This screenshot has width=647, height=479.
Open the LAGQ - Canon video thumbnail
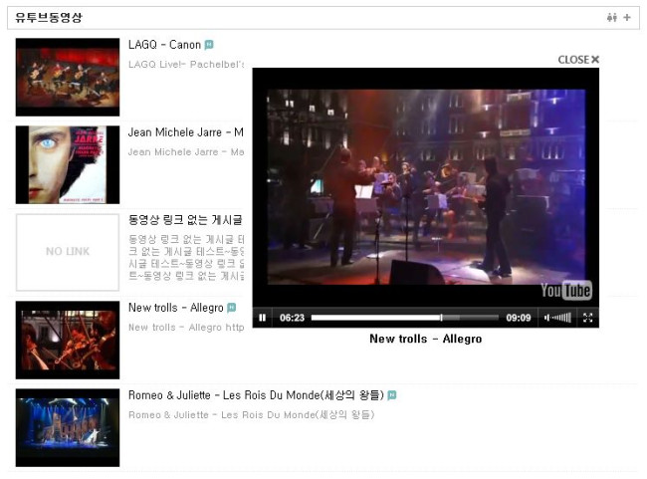68,77
